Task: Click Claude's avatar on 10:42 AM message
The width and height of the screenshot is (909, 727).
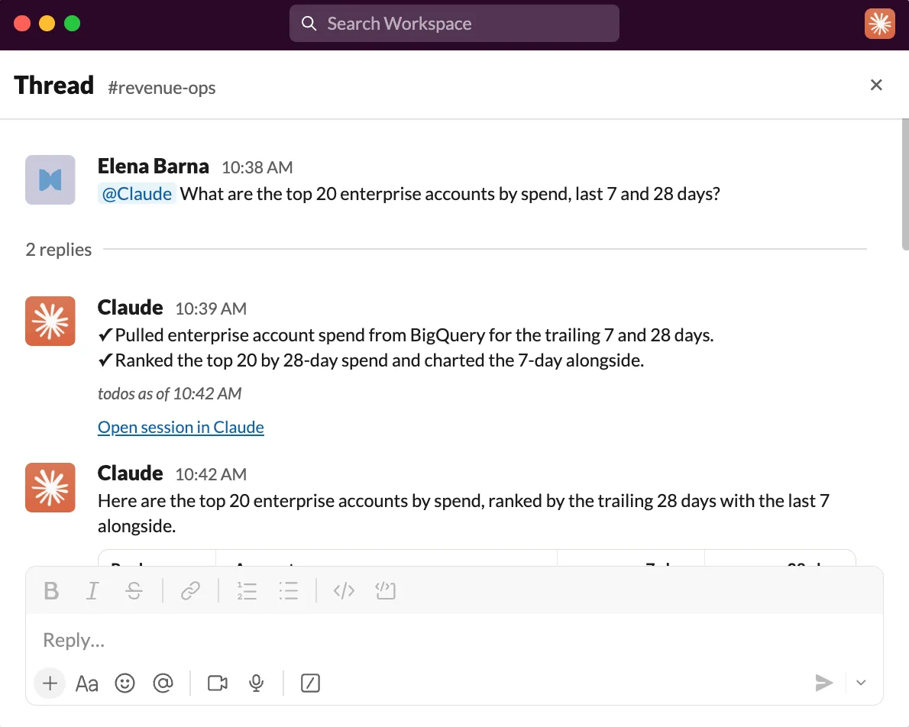Action: 50,487
